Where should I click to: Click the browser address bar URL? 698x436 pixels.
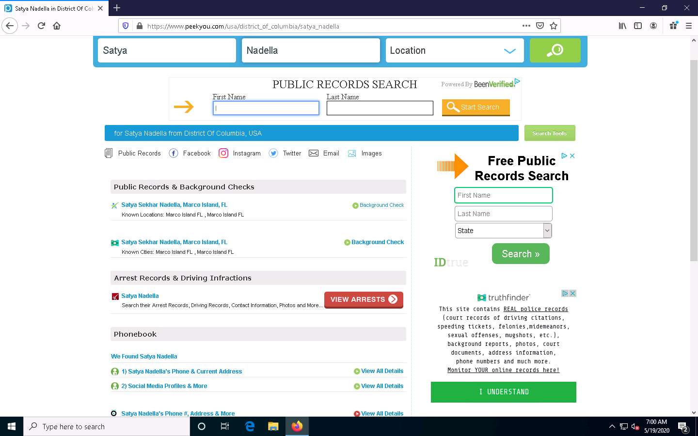(243, 26)
